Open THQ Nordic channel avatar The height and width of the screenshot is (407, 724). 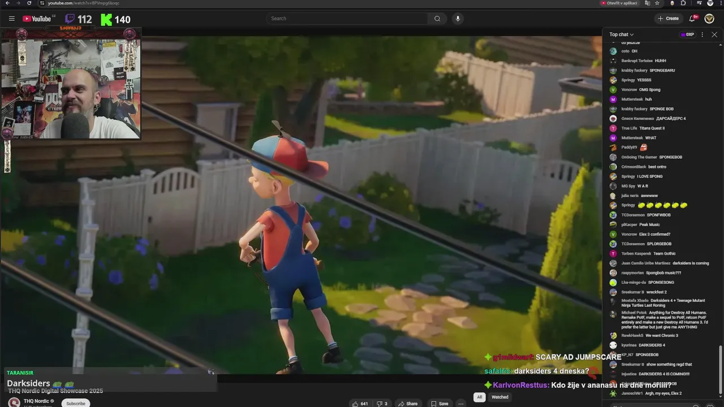coord(14,402)
